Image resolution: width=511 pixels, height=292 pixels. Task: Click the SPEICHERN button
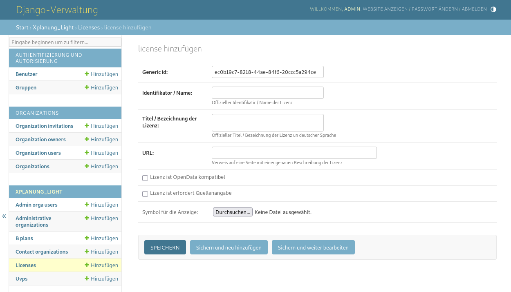pos(165,247)
